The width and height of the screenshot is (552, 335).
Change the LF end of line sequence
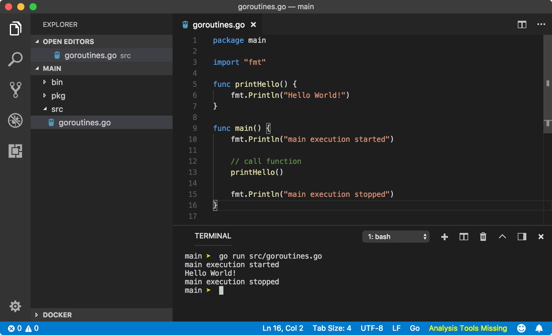click(x=396, y=328)
